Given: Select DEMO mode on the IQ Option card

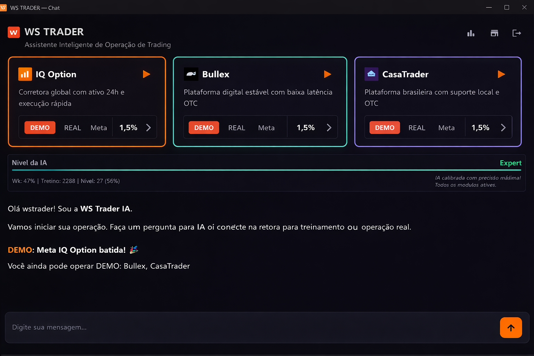Looking at the screenshot, I should (40, 128).
